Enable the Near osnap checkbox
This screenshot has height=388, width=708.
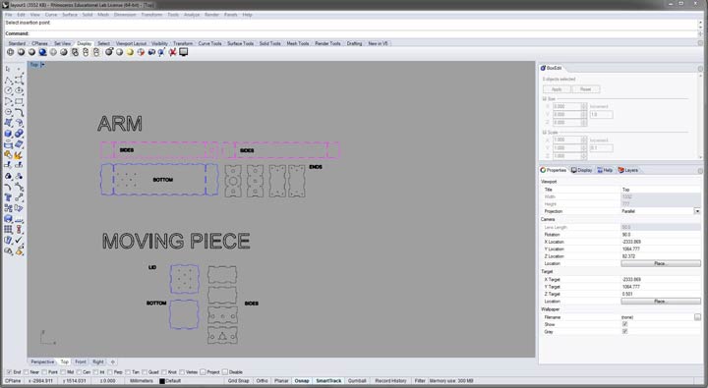pyautogui.click(x=27, y=372)
